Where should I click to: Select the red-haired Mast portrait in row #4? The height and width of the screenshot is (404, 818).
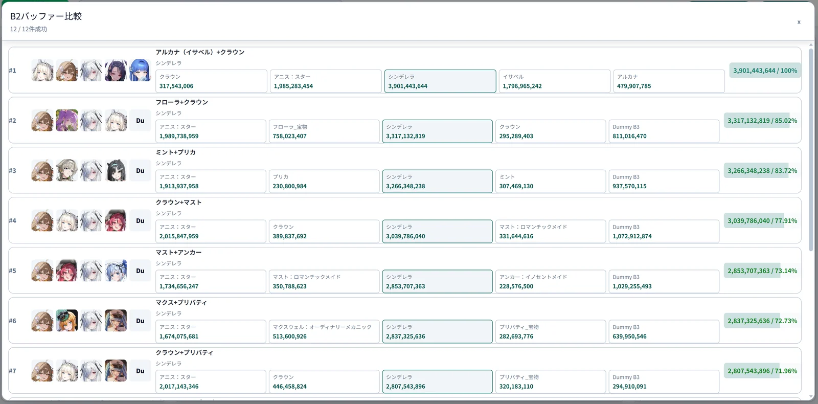[x=116, y=221]
